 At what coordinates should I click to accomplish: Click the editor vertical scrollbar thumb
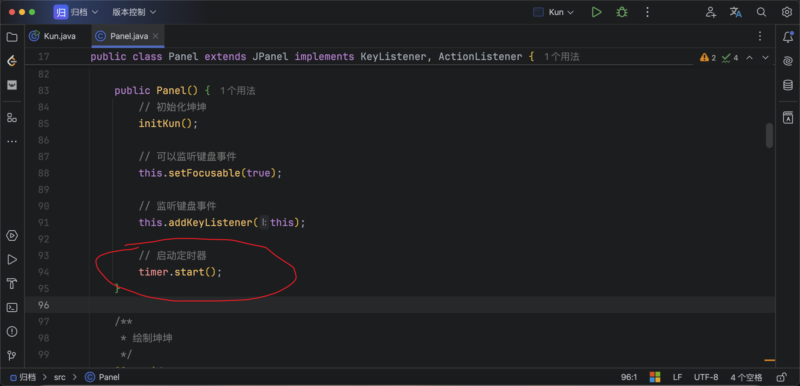[x=769, y=135]
